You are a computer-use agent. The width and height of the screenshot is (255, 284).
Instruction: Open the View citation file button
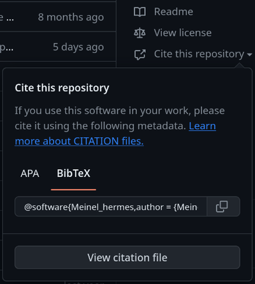click(x=127, y=257)
